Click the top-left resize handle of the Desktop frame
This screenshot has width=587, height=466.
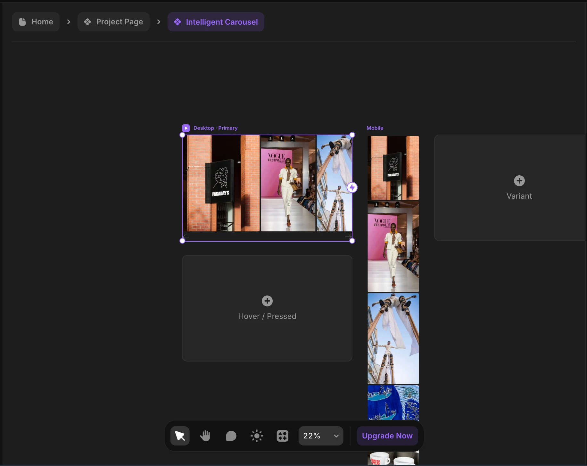point(182,135)
